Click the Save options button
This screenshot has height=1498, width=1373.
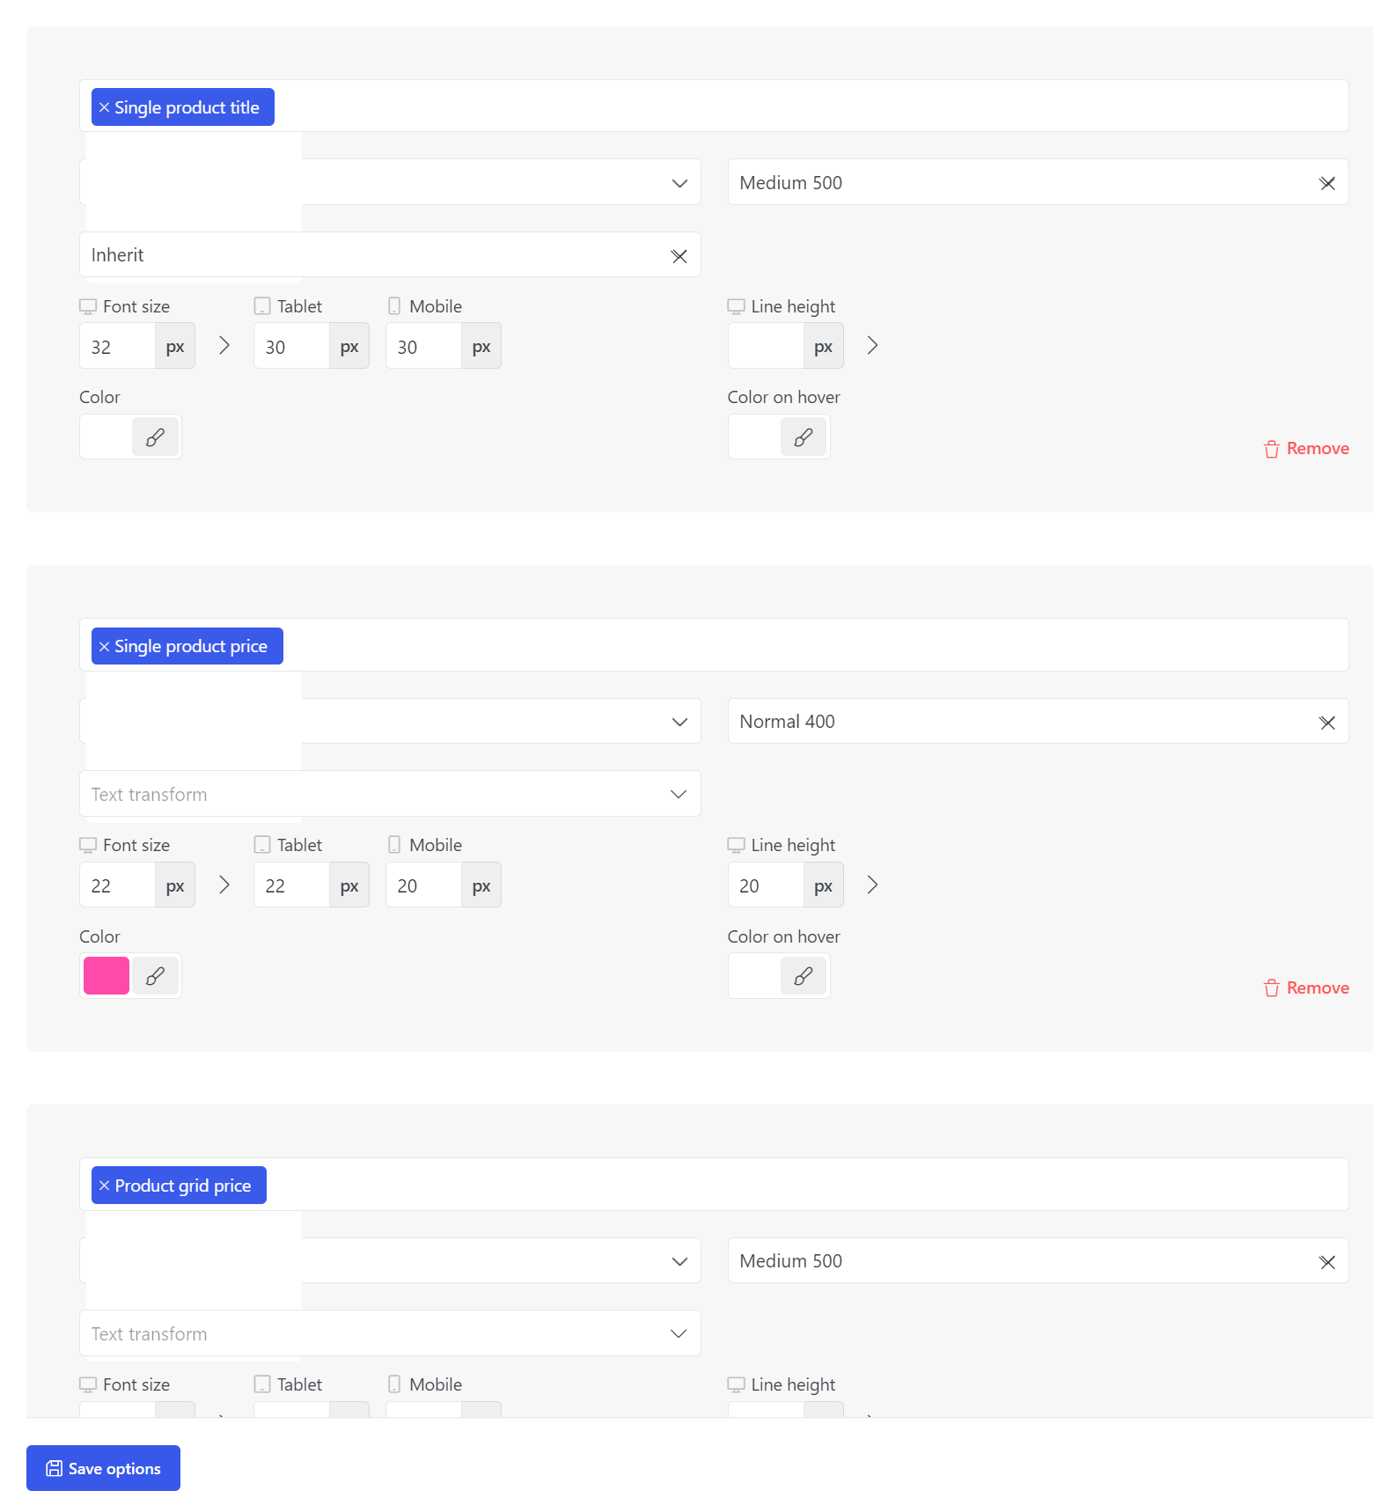pyautogui.click(x=103, y=1468)
